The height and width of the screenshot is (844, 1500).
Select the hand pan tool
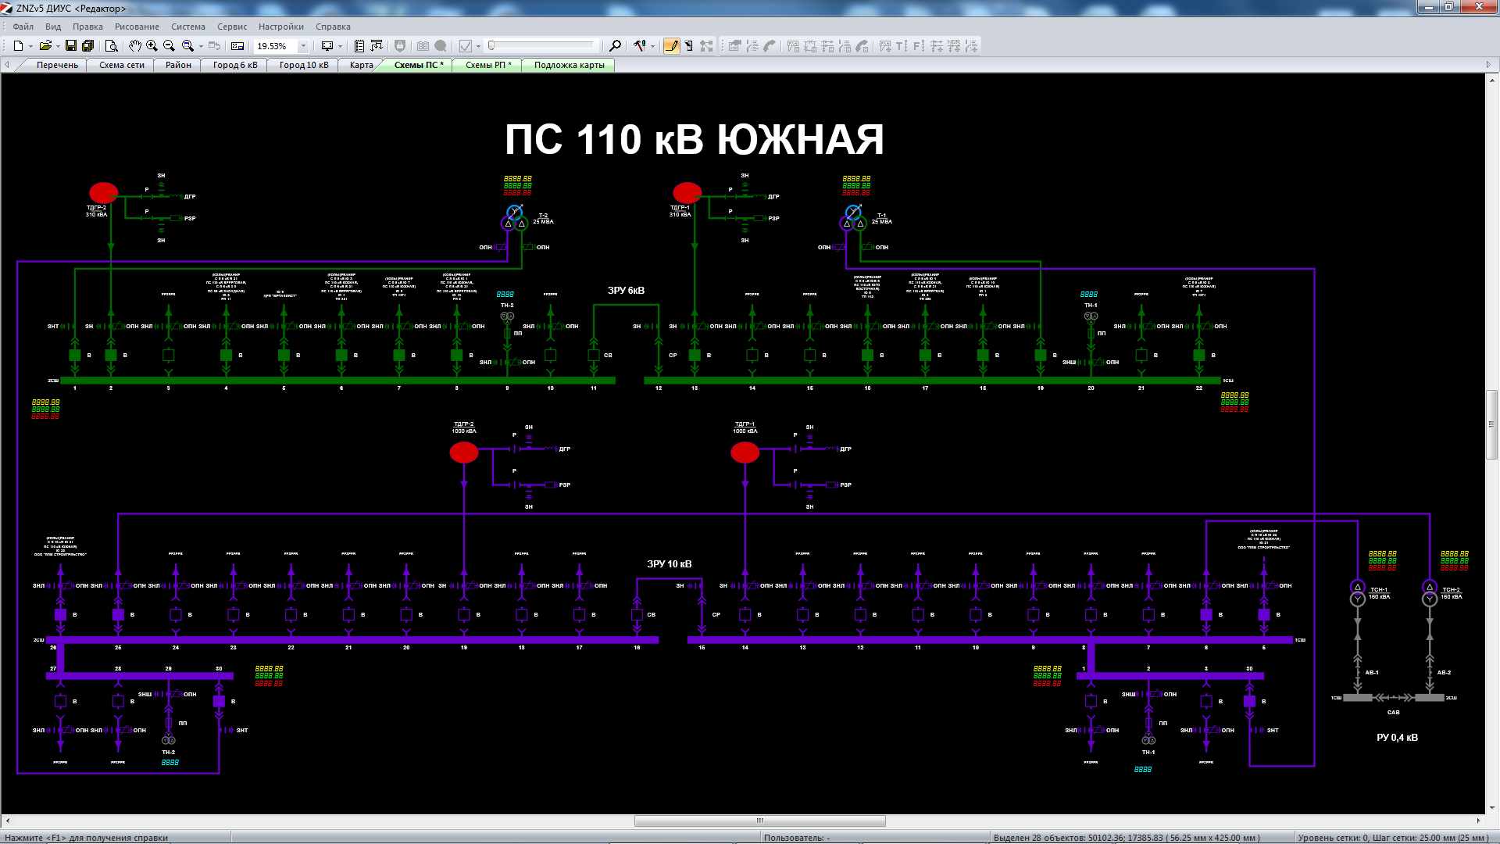(x=134, y=46)
